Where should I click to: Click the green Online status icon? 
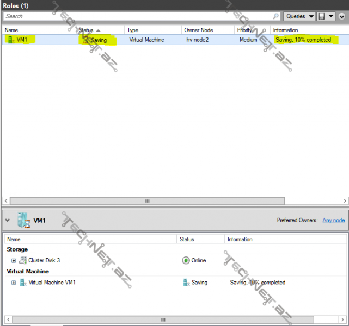pos(186,261)
